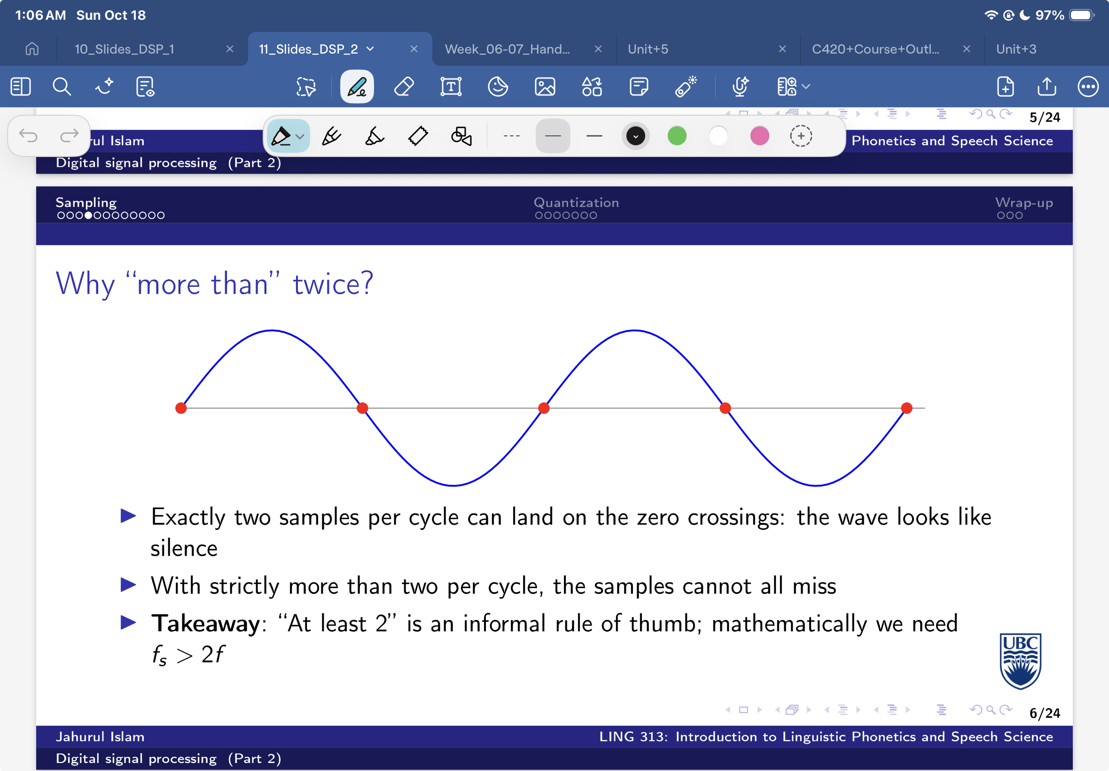Select the text box tool
The image size is (1109, 771).
451,87
